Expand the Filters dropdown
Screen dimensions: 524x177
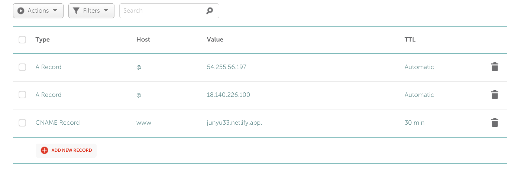pos(91,11)
